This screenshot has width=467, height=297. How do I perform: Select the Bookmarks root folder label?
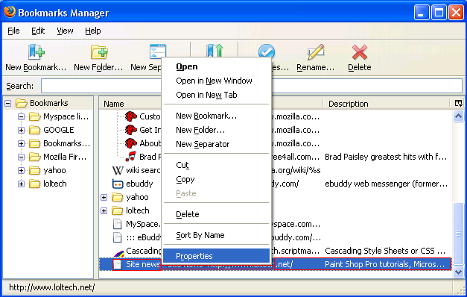(49, 103)
